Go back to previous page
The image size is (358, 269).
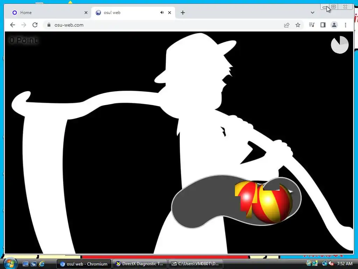13,25
